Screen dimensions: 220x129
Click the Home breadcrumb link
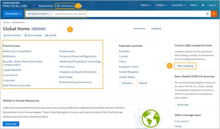pos(6,22)
